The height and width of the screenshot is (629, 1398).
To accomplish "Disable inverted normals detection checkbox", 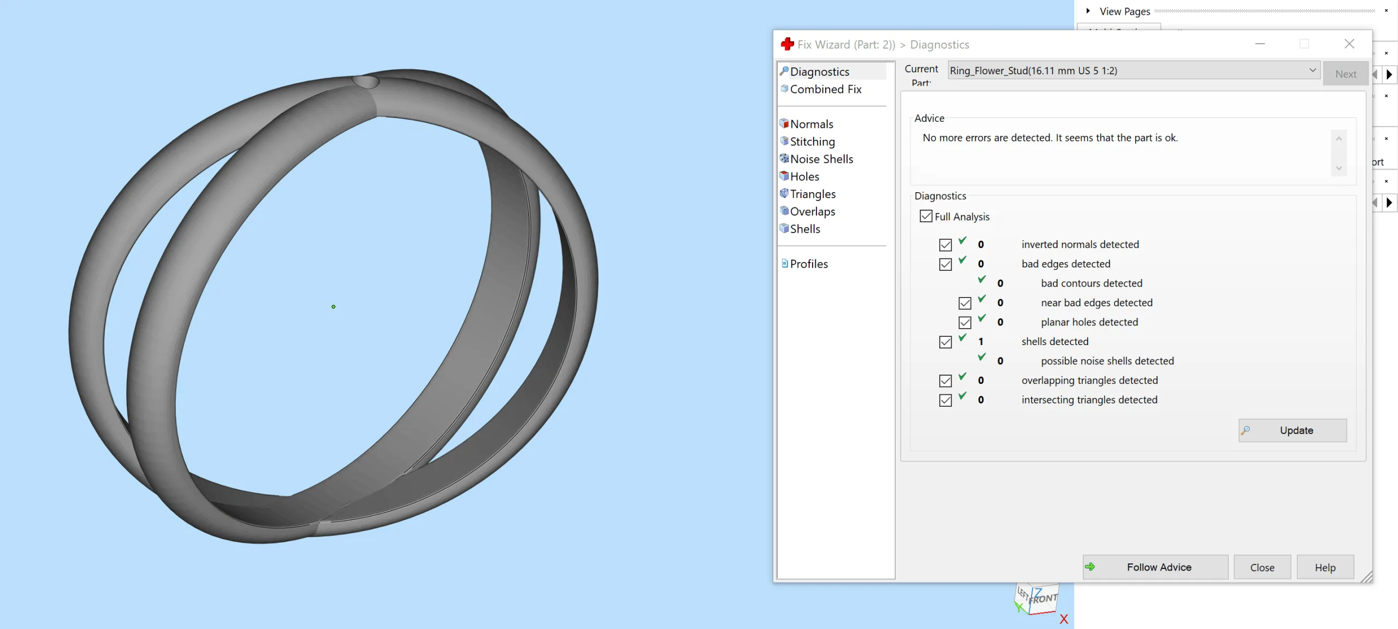I will pos(946,244).
